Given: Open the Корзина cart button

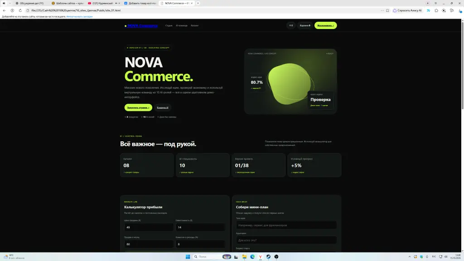Looking at the screenshot, I should tap(305, 25).
